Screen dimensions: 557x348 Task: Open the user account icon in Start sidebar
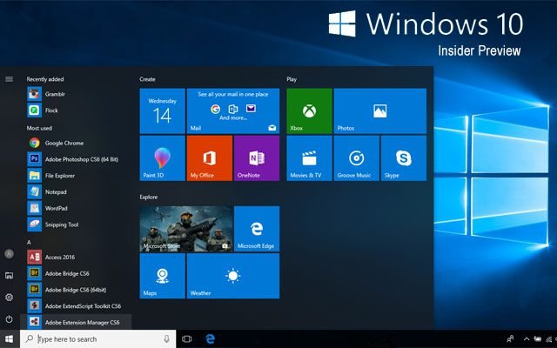(10, 253)
